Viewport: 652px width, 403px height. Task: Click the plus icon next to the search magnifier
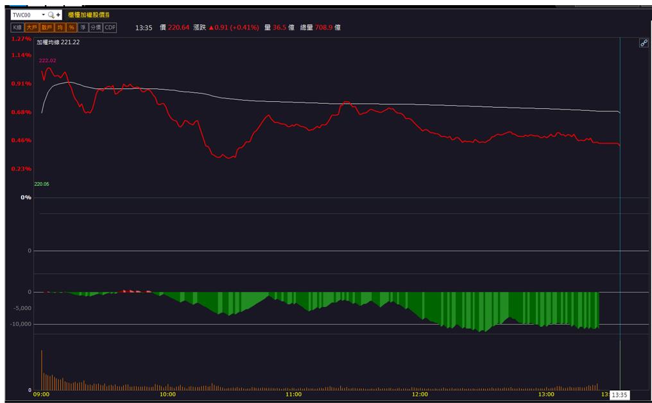coord(58,15)
